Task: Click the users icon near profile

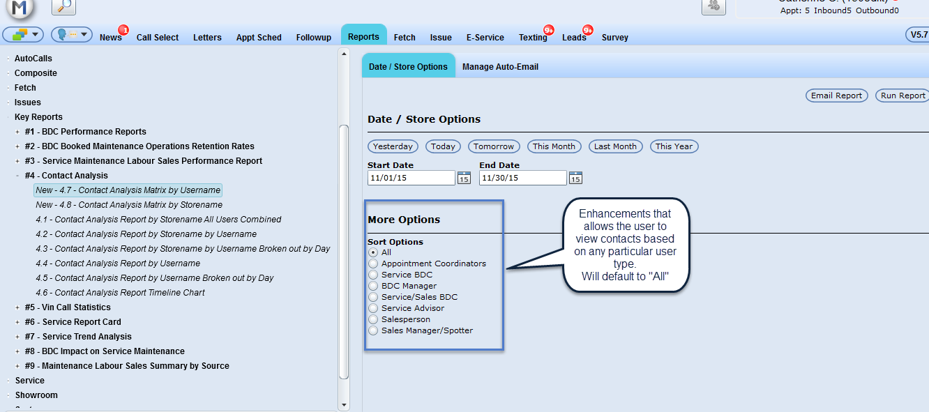Action: pyautogui.click(x=713, y=6)
